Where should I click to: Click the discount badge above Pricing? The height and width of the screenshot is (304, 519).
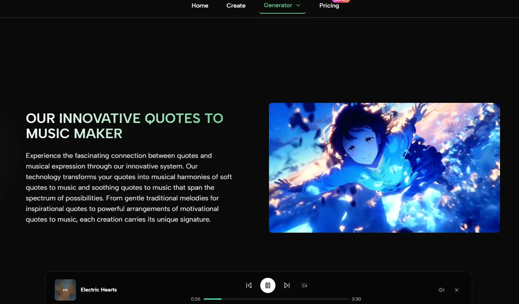340,1
